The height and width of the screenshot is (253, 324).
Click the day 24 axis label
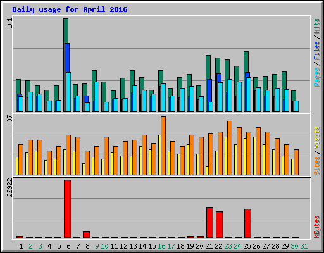click(237, 246)
